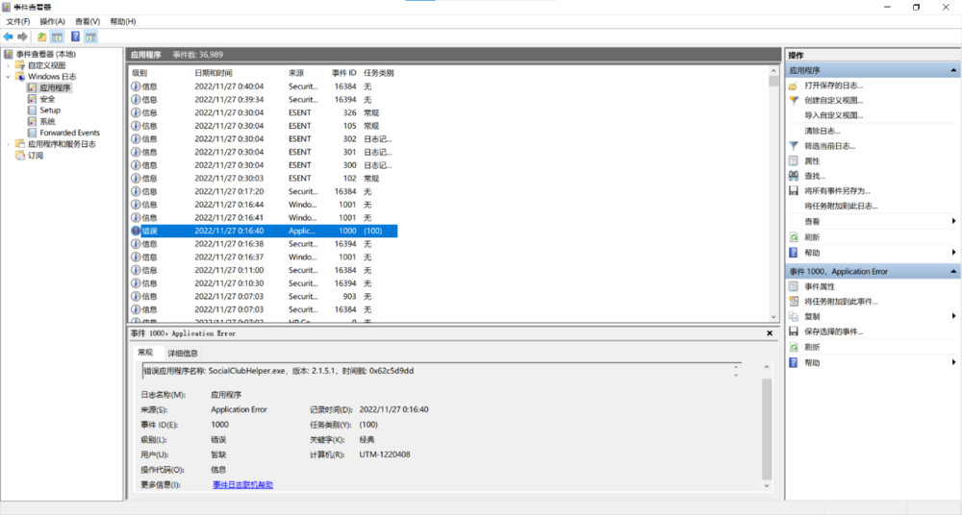Screen dimensions: 962x515
Task: Expand the 自定义视图 tree node
Action: tap(9, 65)
